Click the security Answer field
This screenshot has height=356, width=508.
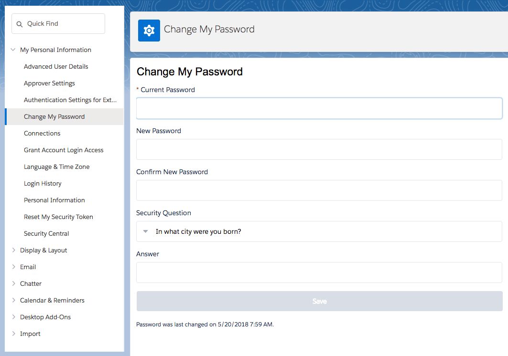319,272
